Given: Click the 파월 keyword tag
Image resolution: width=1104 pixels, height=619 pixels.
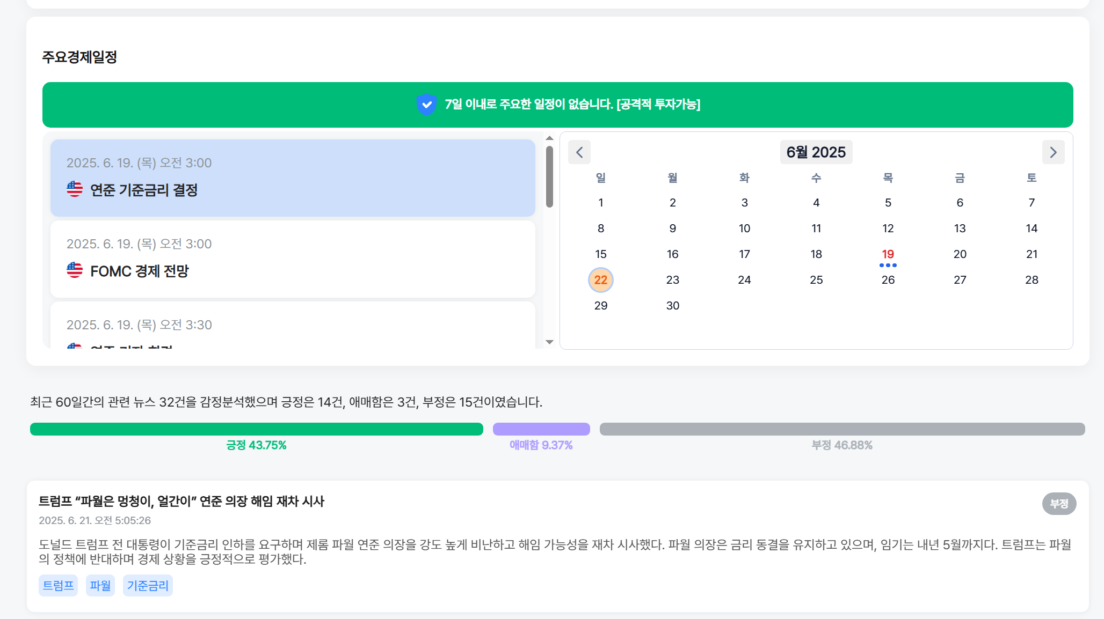Looking at the screenshot, I should [x=100, y=585].
